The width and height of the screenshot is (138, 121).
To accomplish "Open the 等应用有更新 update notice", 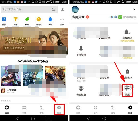I will pyautogui.click(x=130, y=17).
